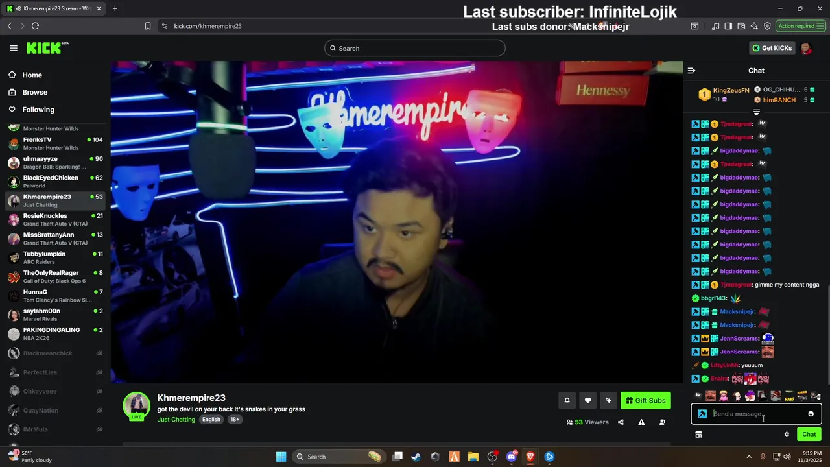Open Tubbylumpkin channel in sidebar
The image size is (830, 467).
pyautogui.click(x=55, y=257)
